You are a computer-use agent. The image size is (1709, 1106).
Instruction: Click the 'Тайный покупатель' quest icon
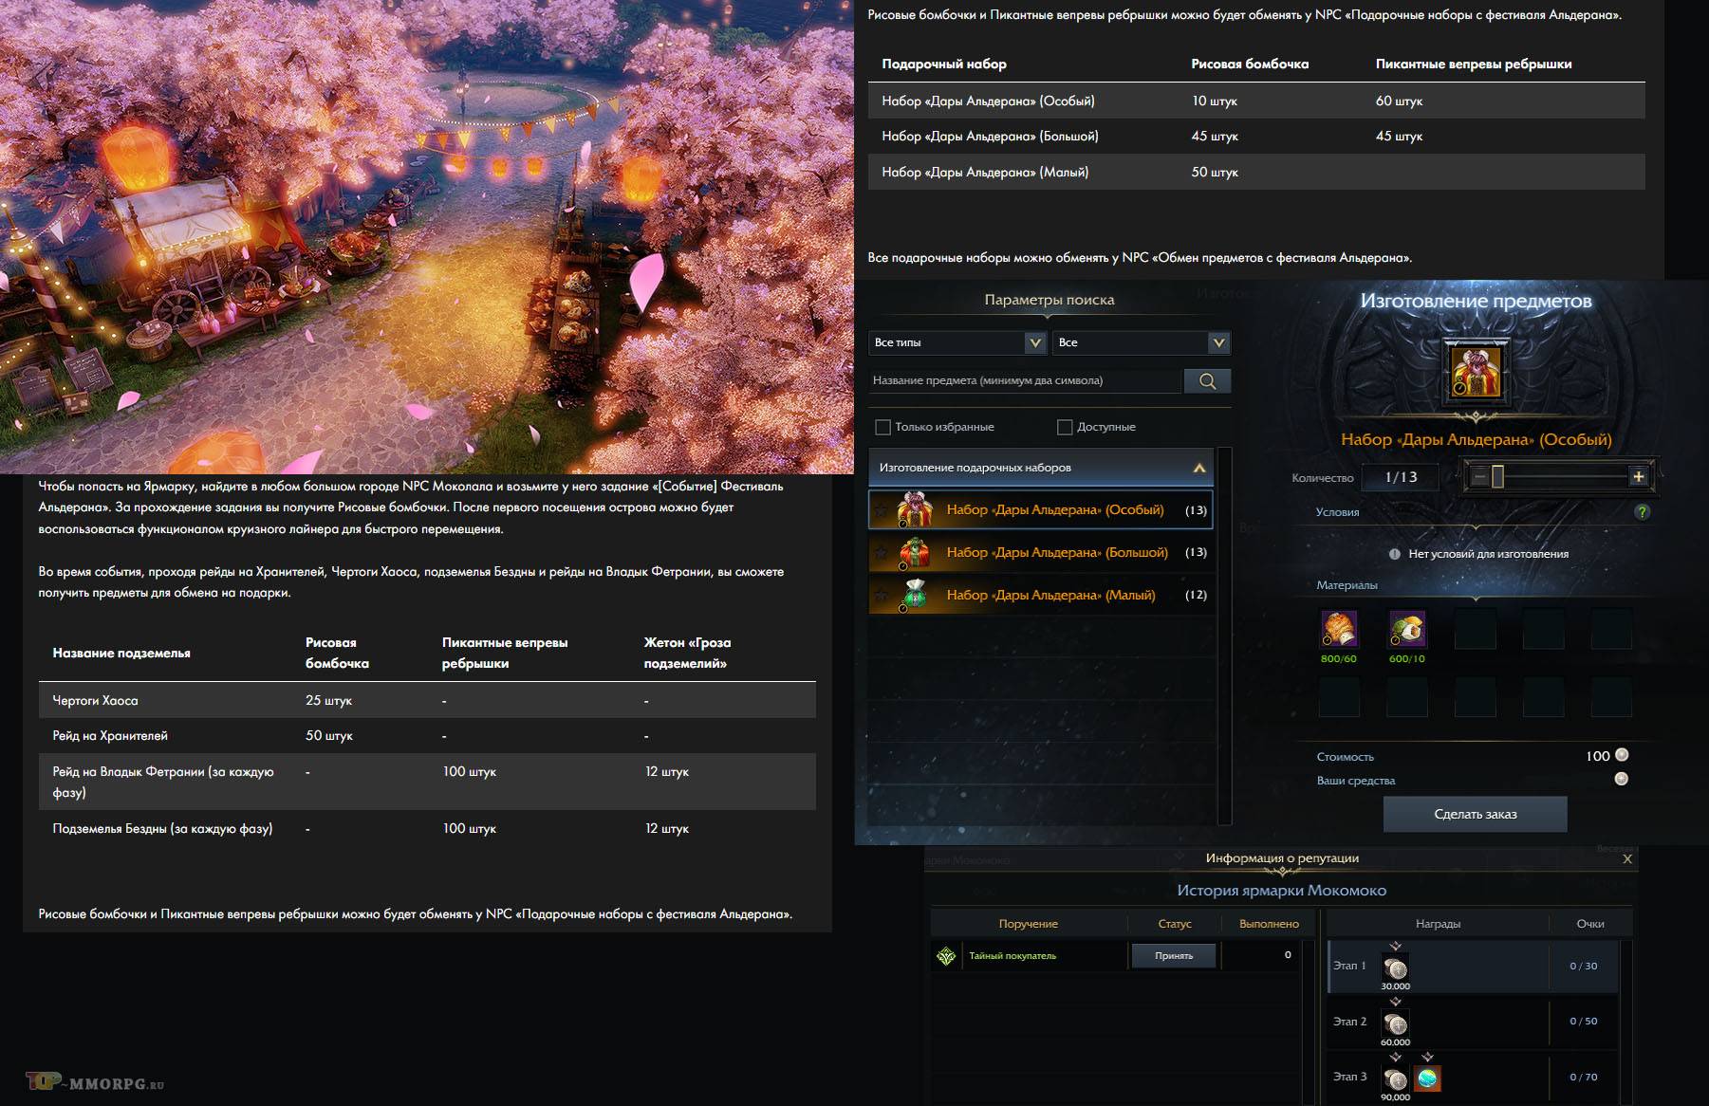(946, 956)
